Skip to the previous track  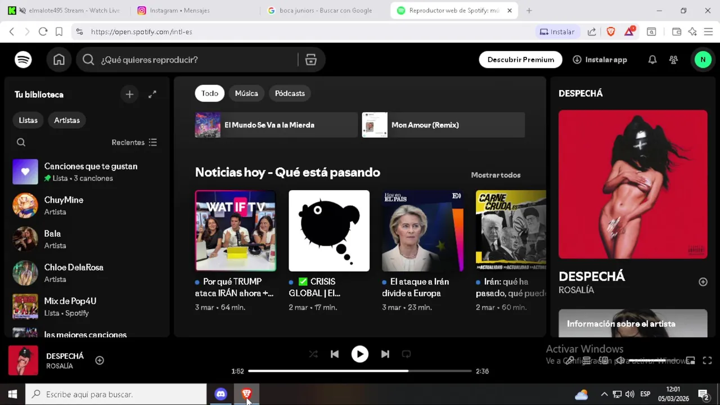(335, 354)
